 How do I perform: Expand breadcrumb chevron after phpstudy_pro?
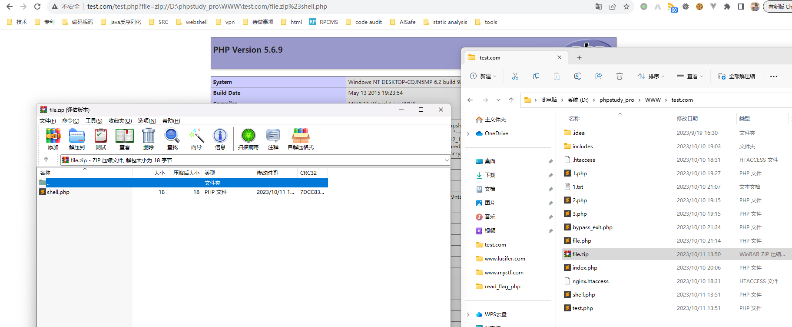(x=640, y=100)
